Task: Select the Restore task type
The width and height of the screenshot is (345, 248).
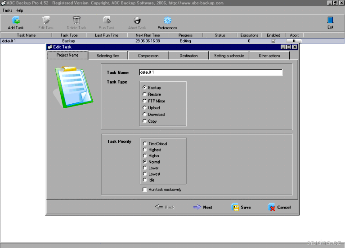Action: [144, 94]
